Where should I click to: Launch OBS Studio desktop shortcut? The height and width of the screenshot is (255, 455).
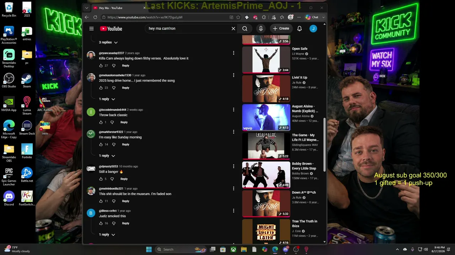9,80
